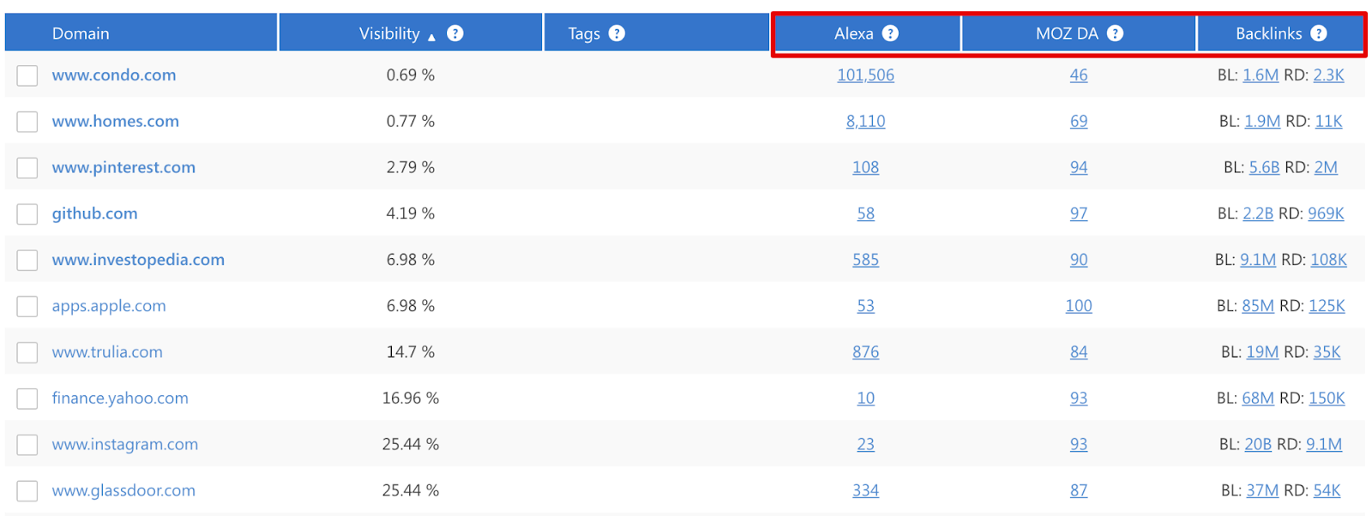Open referring domains 2.3K for condo.com

pyautogui.click(x=1329, y=75)
